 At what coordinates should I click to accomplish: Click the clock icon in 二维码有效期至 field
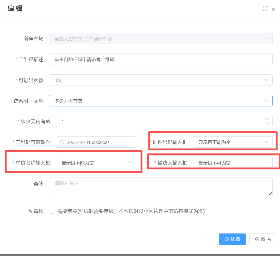tap(62, 142)
